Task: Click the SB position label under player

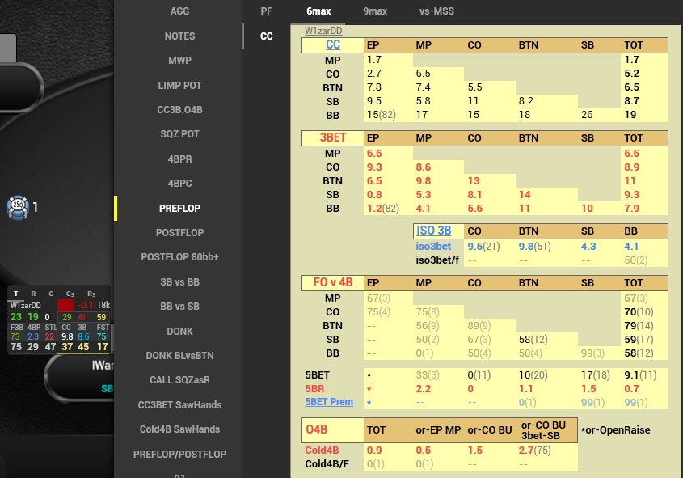Action: click(x=107, y=389)
